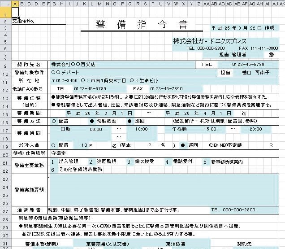285x249 pixels.
Task: Click afternoon end time 23:00
Action: 256,129
